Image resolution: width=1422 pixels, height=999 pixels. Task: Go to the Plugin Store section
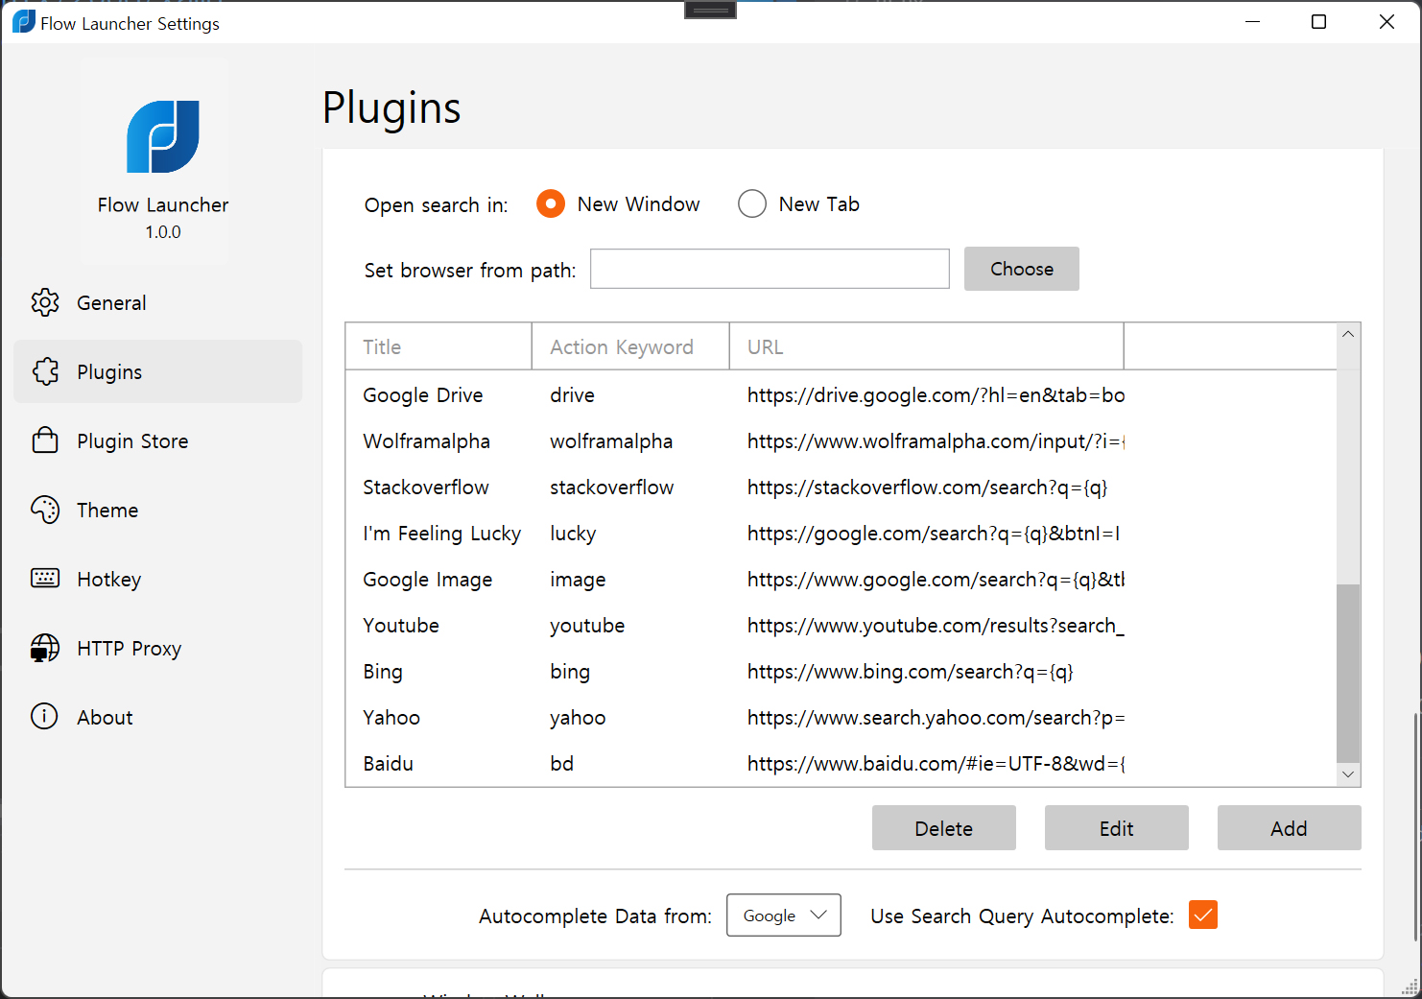tap(158, 440)
